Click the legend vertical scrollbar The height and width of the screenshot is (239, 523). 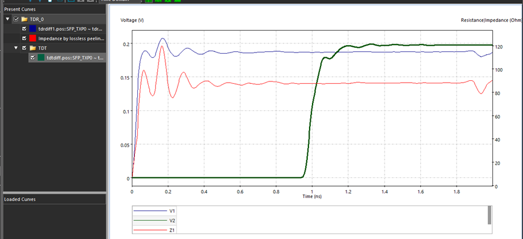[489, 215]
